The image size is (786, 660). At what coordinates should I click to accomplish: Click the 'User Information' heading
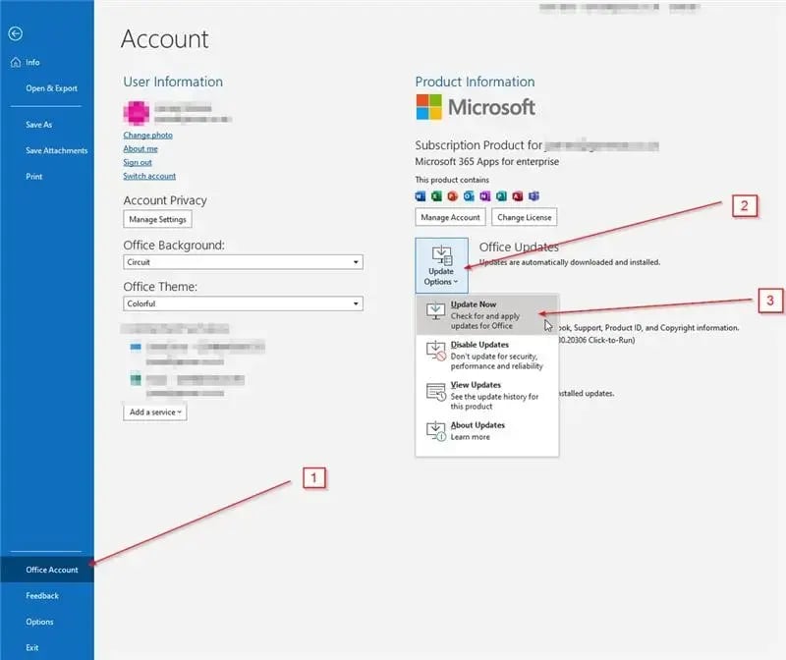(173, 82)
